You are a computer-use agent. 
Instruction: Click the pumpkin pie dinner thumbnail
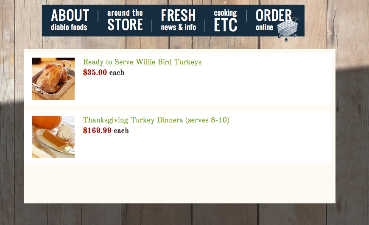click(53, 137)
